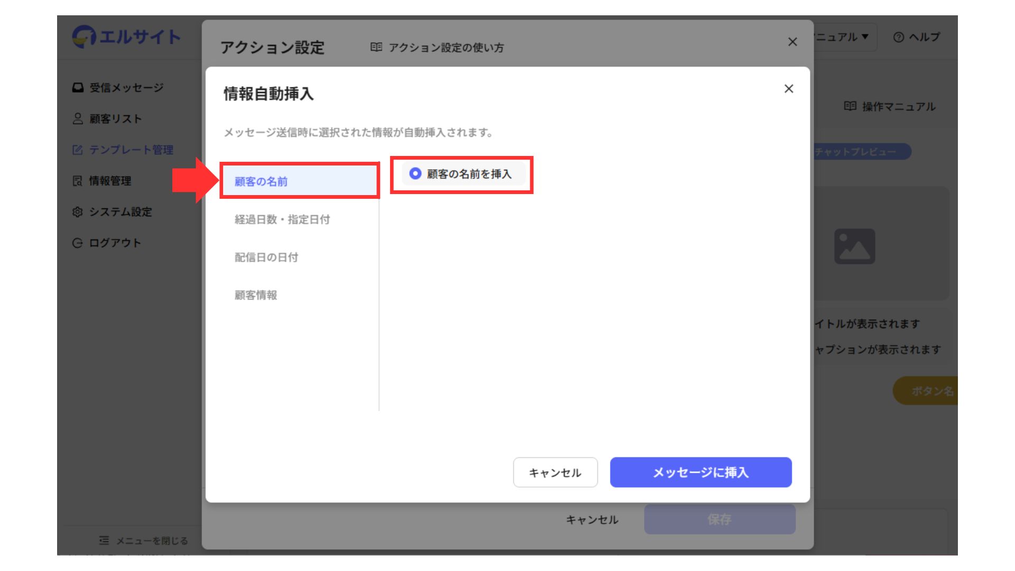Click the 情報管理 sidebar icon

tap(78, 181)
